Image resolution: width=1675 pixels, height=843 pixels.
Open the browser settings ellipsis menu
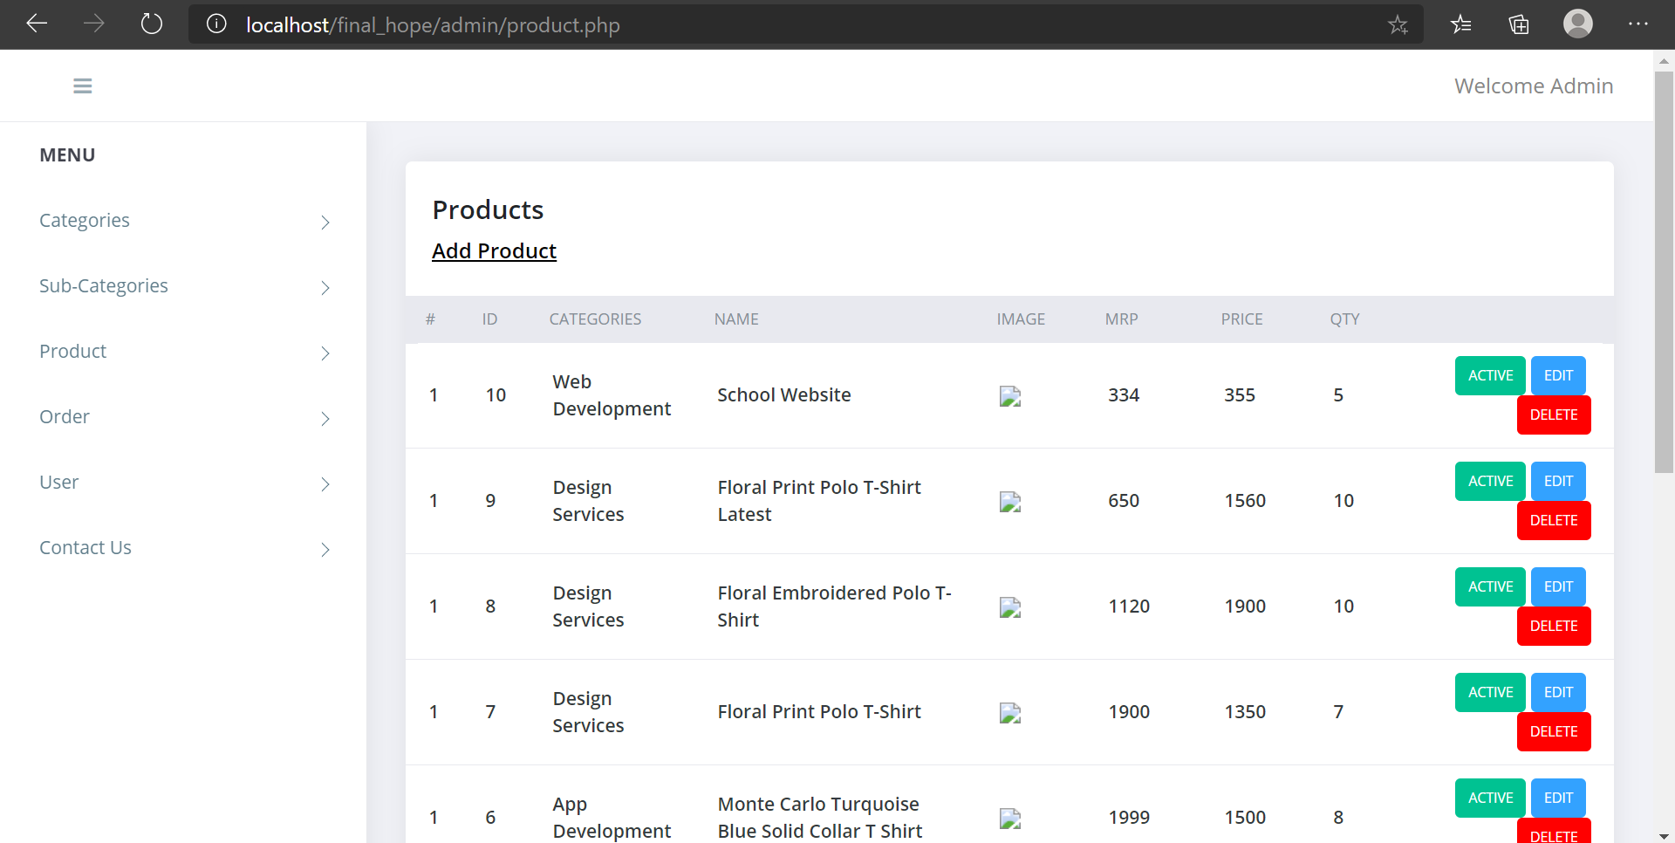click(x=1639, y=24)
